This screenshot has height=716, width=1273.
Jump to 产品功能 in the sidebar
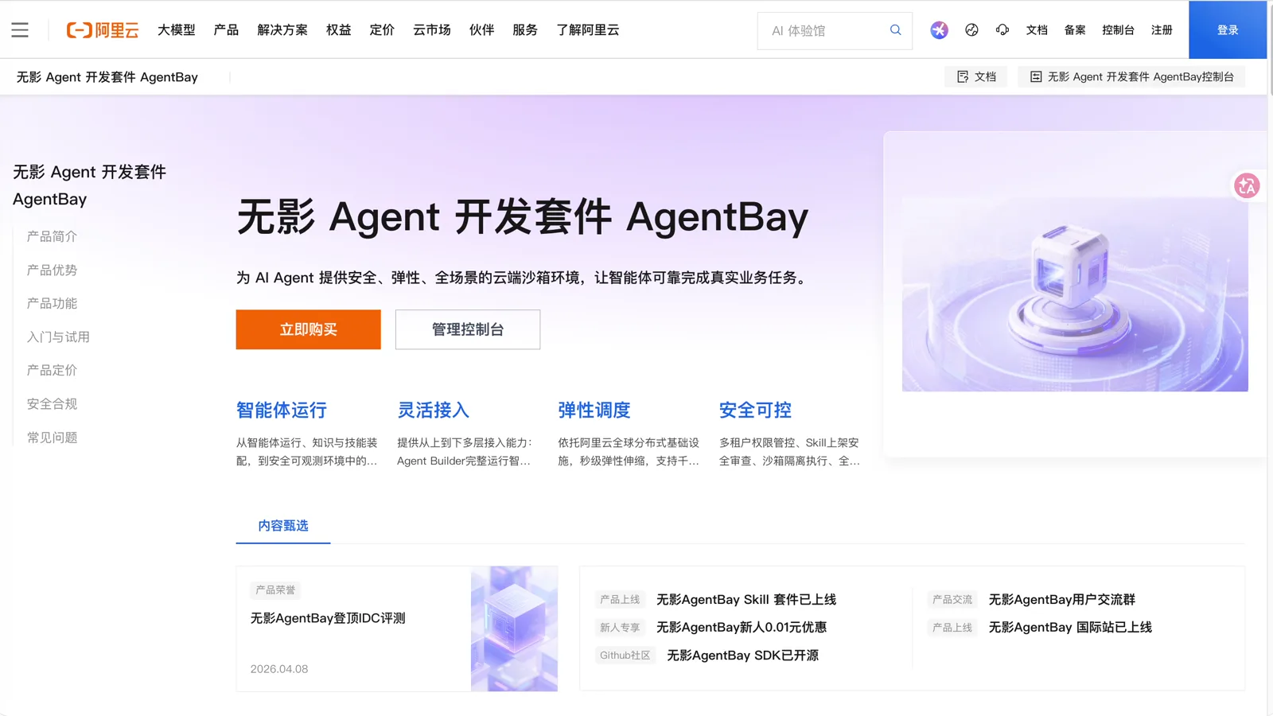[x=52, y=303]
